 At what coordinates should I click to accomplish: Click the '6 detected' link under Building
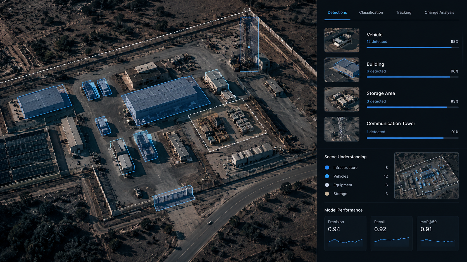point(376,71)
